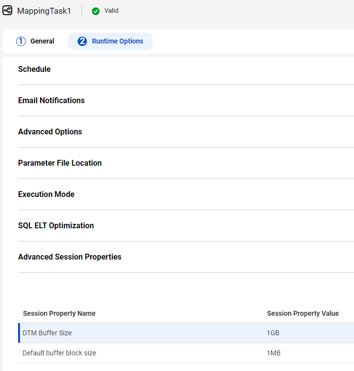Click the Session Property Name column header
Viewport: 354px width, 371px height.
pyautogui.click(x=59, y=313)
